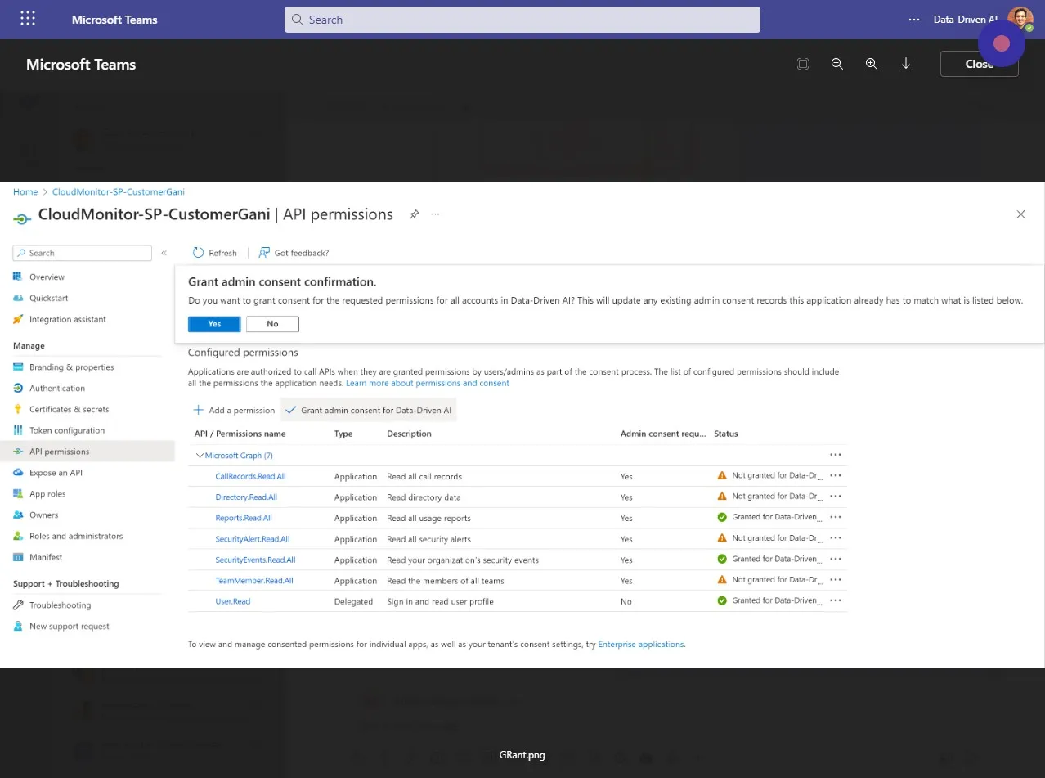Fit image to screen icon in viewer
Screen dimensions: 1045x778
(803, 64)
